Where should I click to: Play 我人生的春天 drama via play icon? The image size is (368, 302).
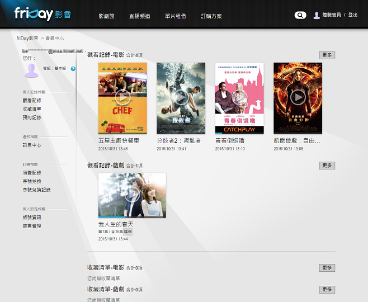pos(132,195)
